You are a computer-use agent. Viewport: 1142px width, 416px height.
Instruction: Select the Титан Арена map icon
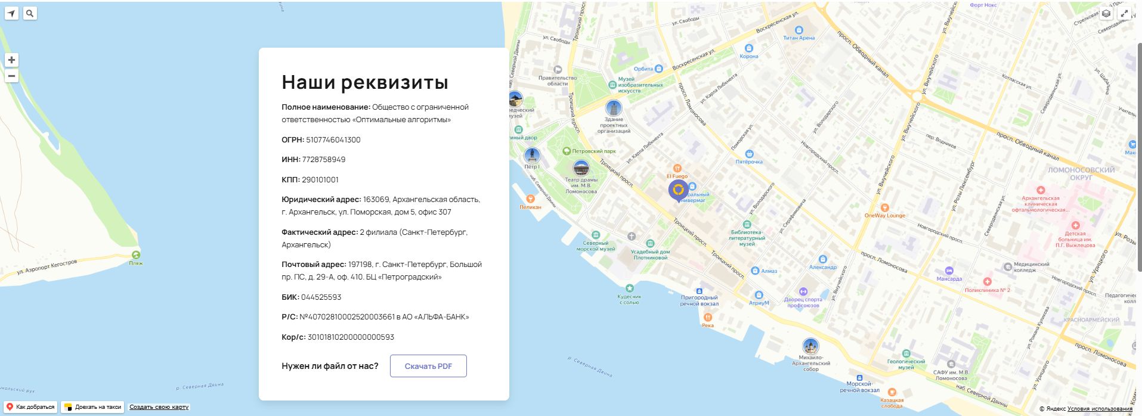799,30
